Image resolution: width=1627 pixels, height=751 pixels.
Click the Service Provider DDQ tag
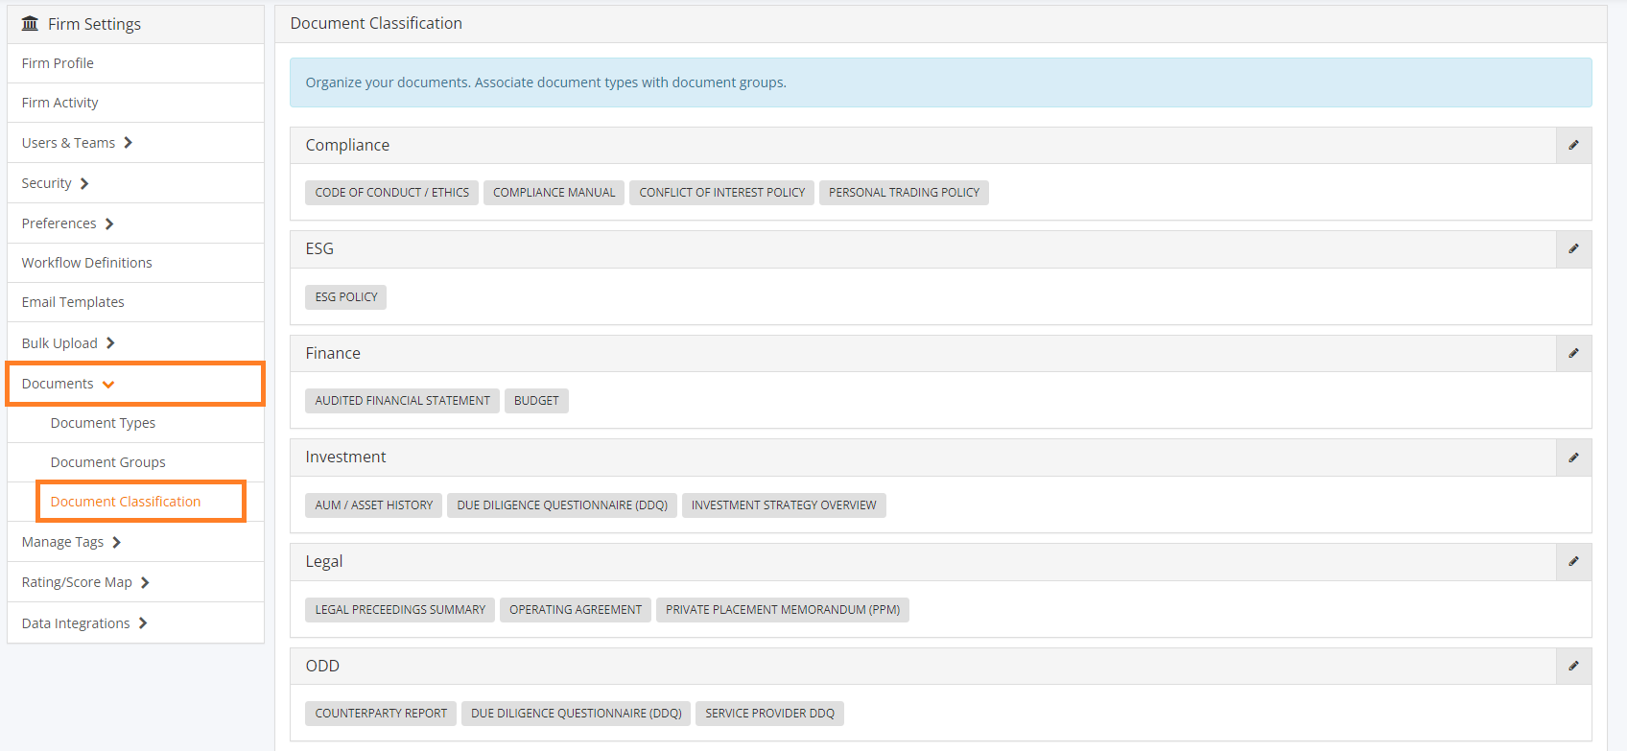769,714
